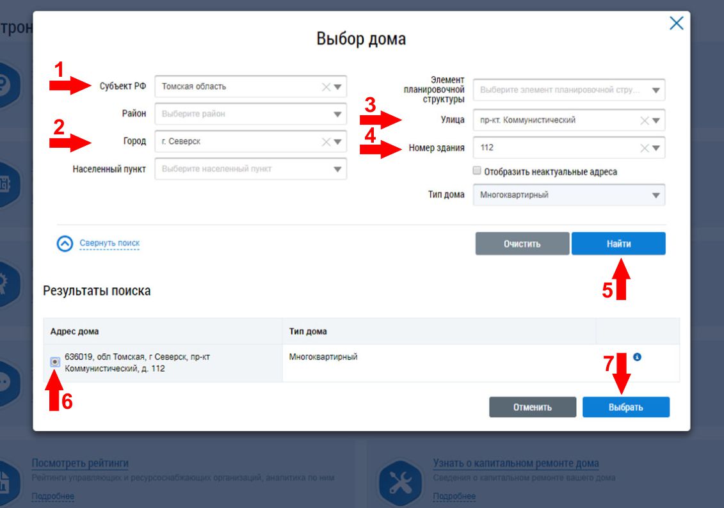Click the Выбрать button
This screenshot has width=724, height=508.
[x=625, y=407]
